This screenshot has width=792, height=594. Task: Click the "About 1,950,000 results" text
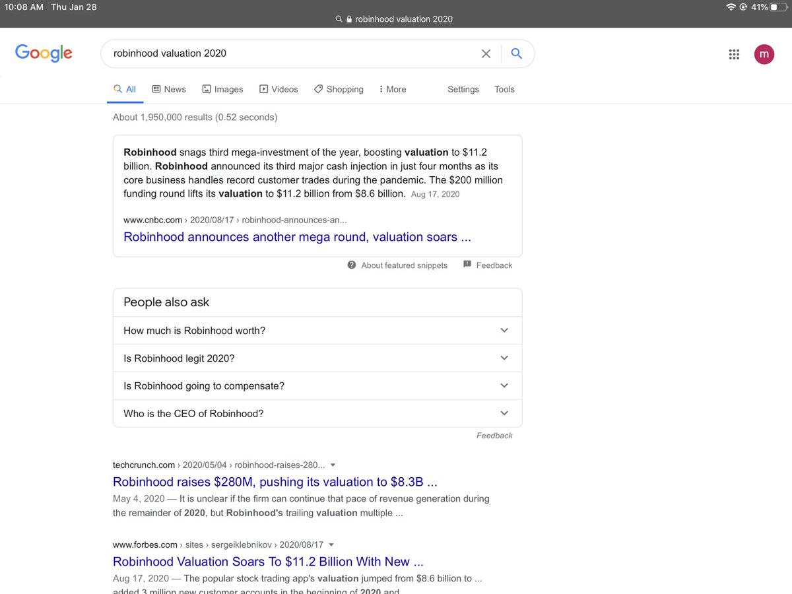click(195, 117)
